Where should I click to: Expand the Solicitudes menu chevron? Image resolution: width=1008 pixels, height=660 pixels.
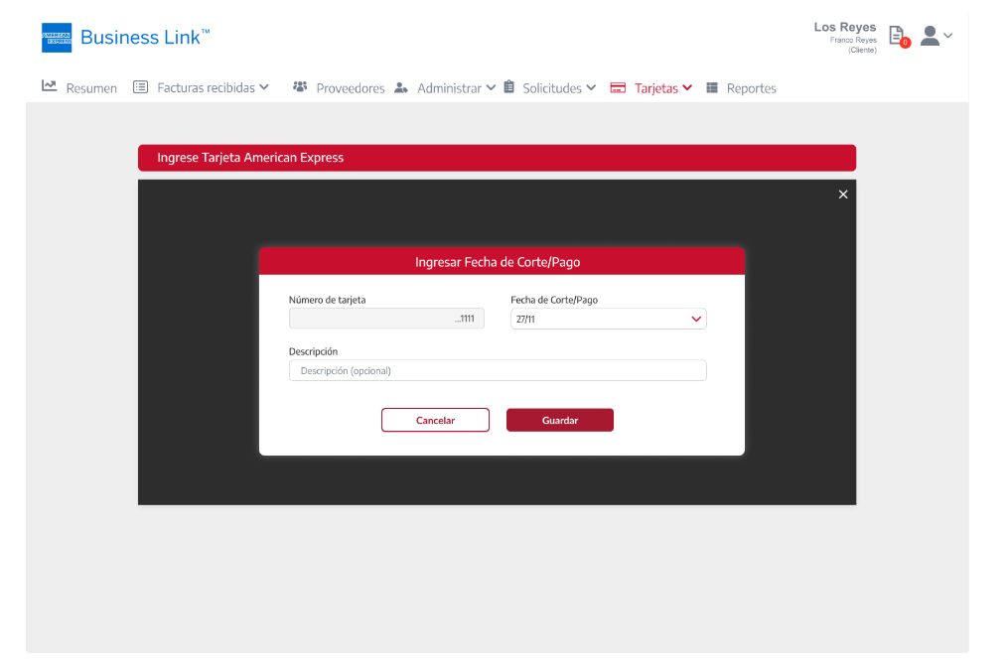[591, 87]
